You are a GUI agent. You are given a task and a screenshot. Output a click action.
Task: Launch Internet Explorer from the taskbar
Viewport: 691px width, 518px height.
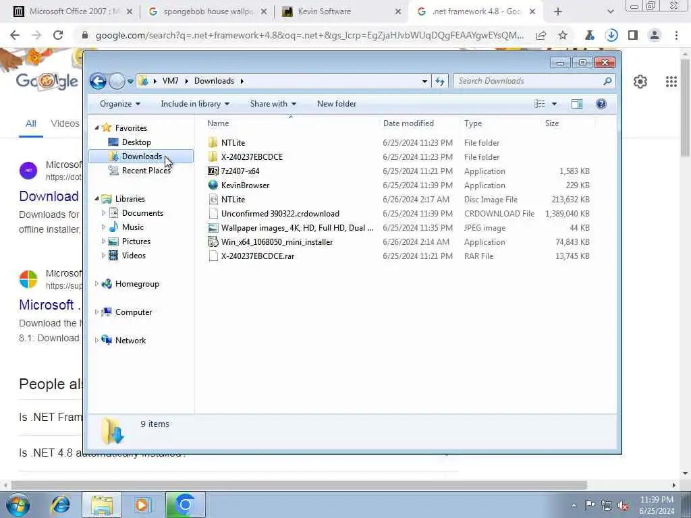point(60,505)
